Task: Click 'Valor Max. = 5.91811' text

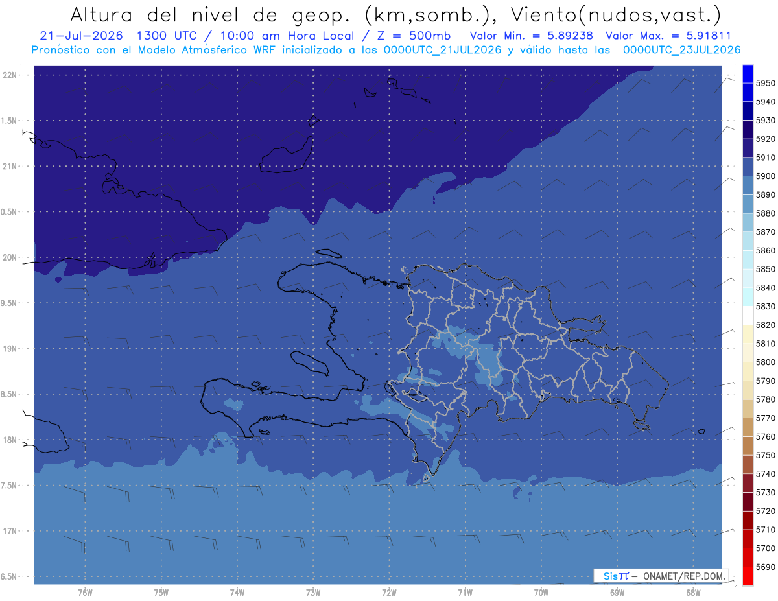Action: pyautogui.click(x=668, y=36)
